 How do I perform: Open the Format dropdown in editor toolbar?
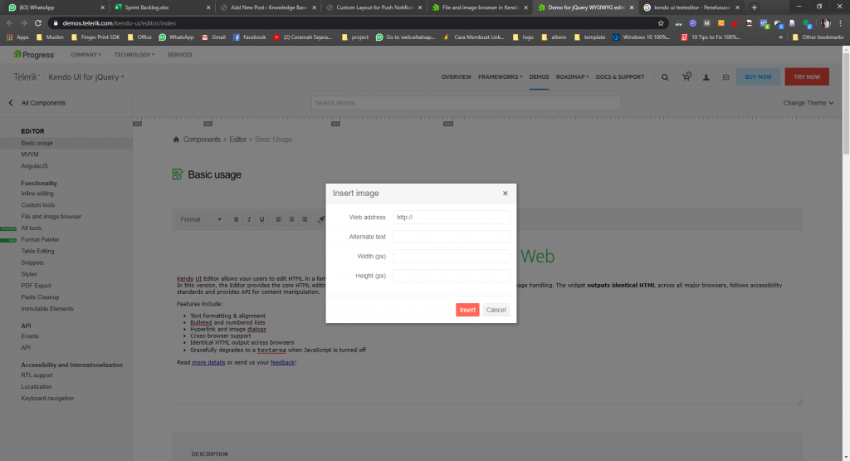point(201,219)
